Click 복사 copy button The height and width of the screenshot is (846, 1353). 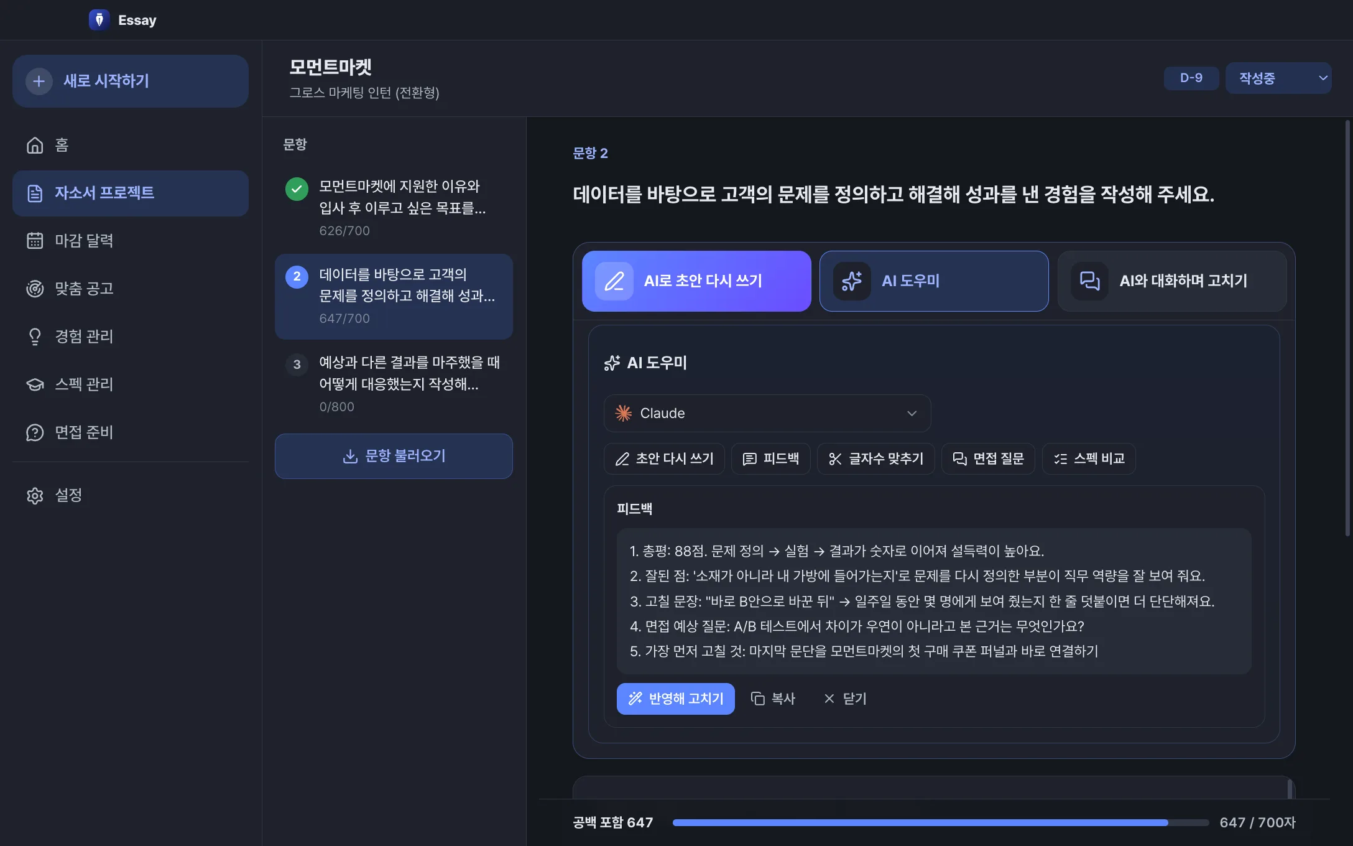[773, 699]
